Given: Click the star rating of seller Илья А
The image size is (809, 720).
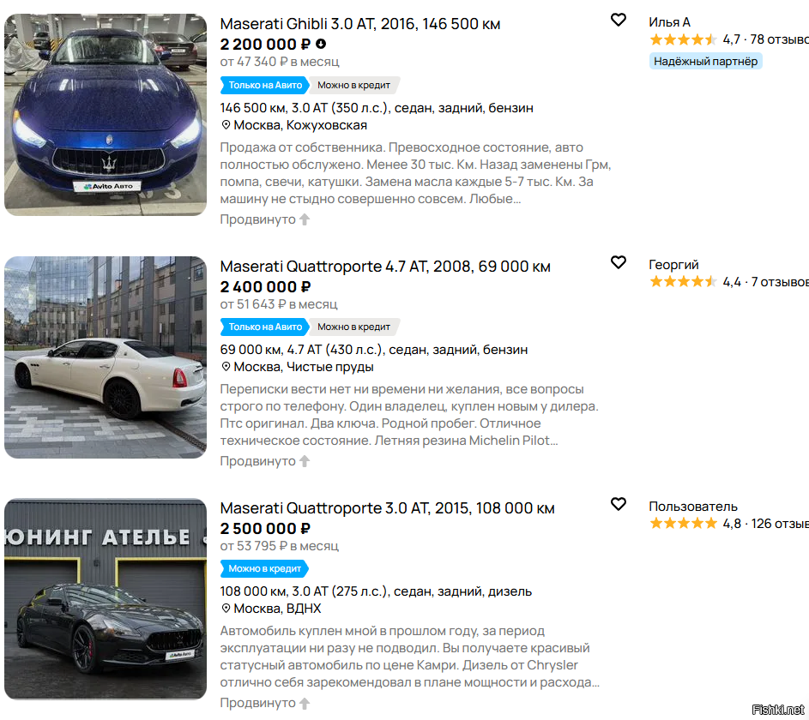Looking at the screenshot, I should coord(683,39).
